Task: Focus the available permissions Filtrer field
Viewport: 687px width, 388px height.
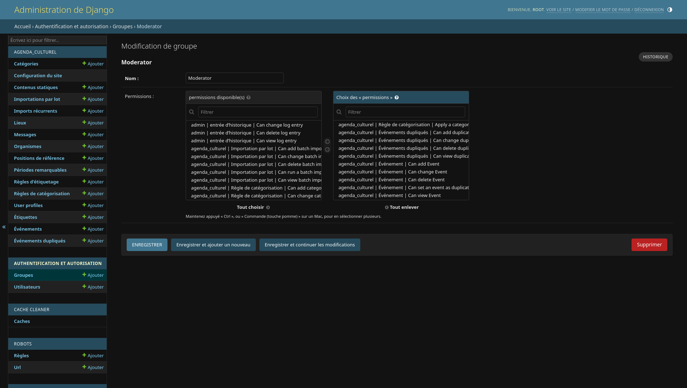Action: pyautogui.click(x=258, y=112)
